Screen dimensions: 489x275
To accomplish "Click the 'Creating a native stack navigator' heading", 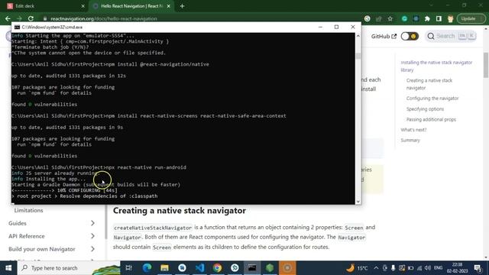I will (x=180, y=211).
